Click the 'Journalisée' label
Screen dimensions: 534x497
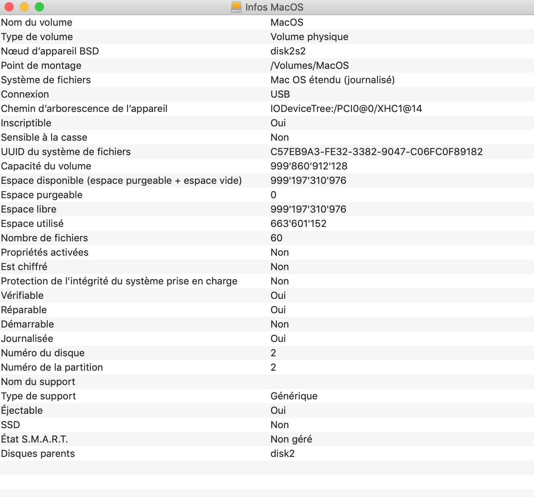pos(27,339)
